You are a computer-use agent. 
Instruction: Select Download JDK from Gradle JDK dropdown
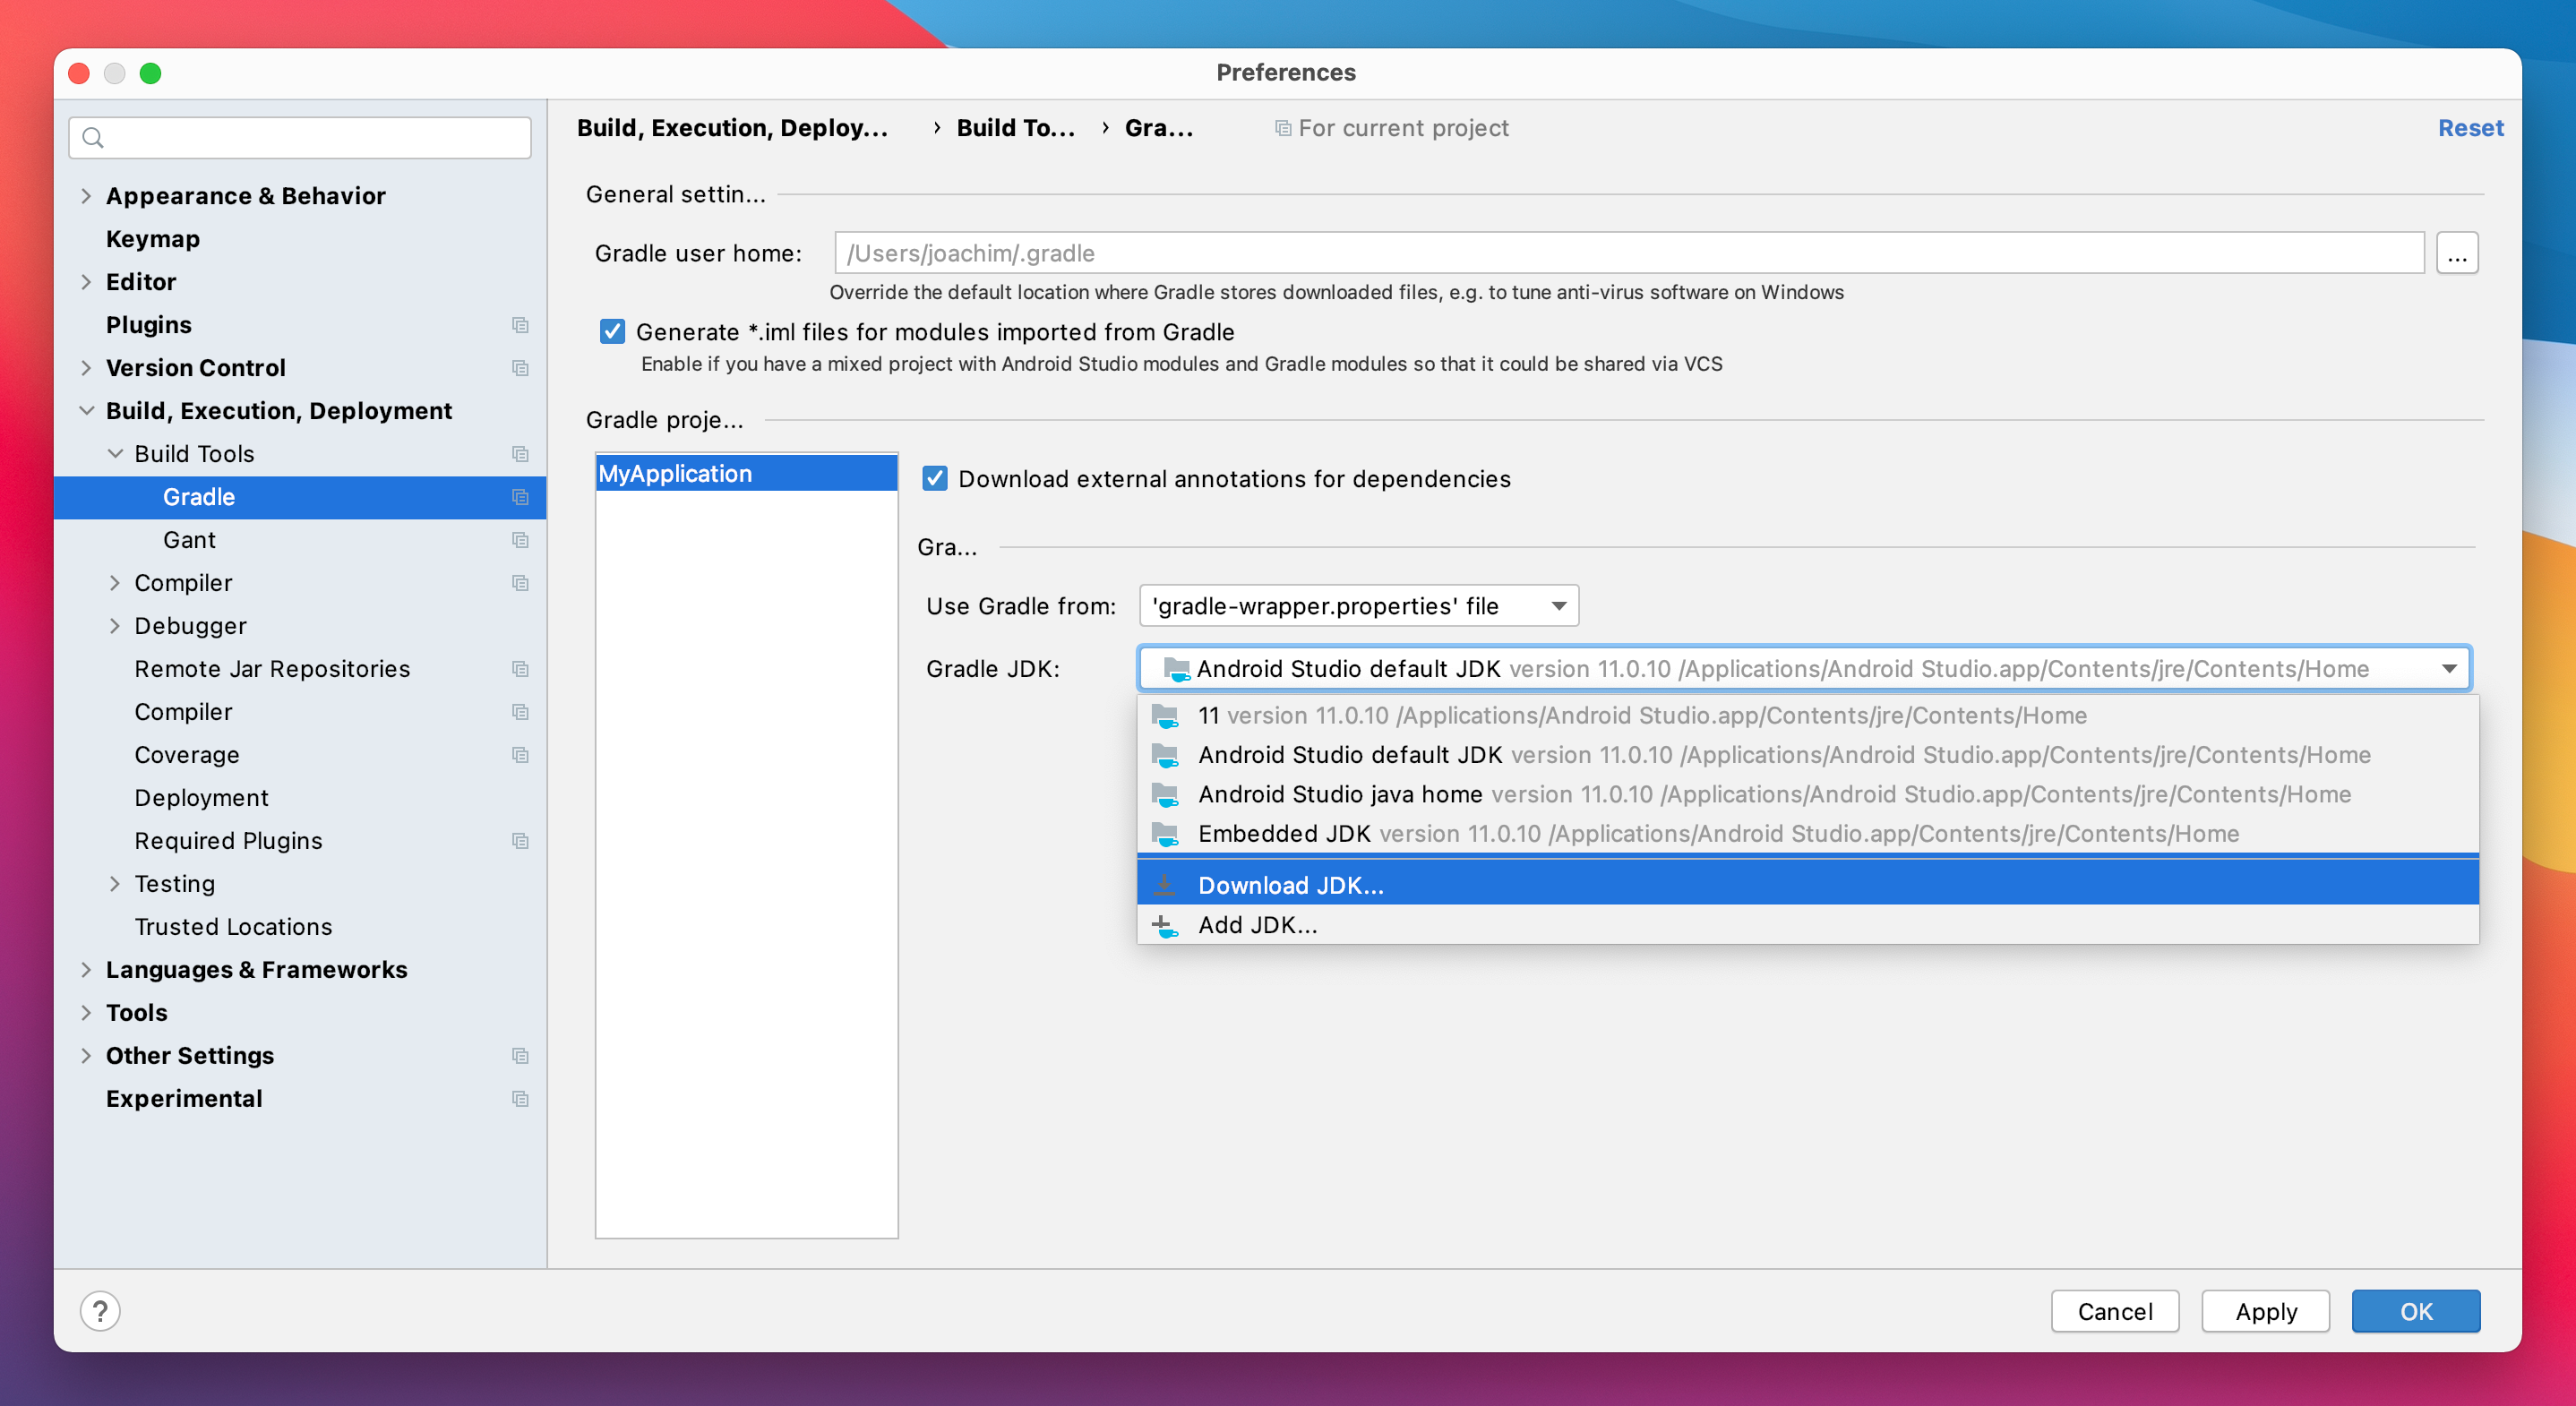[x=1806, y=883]
